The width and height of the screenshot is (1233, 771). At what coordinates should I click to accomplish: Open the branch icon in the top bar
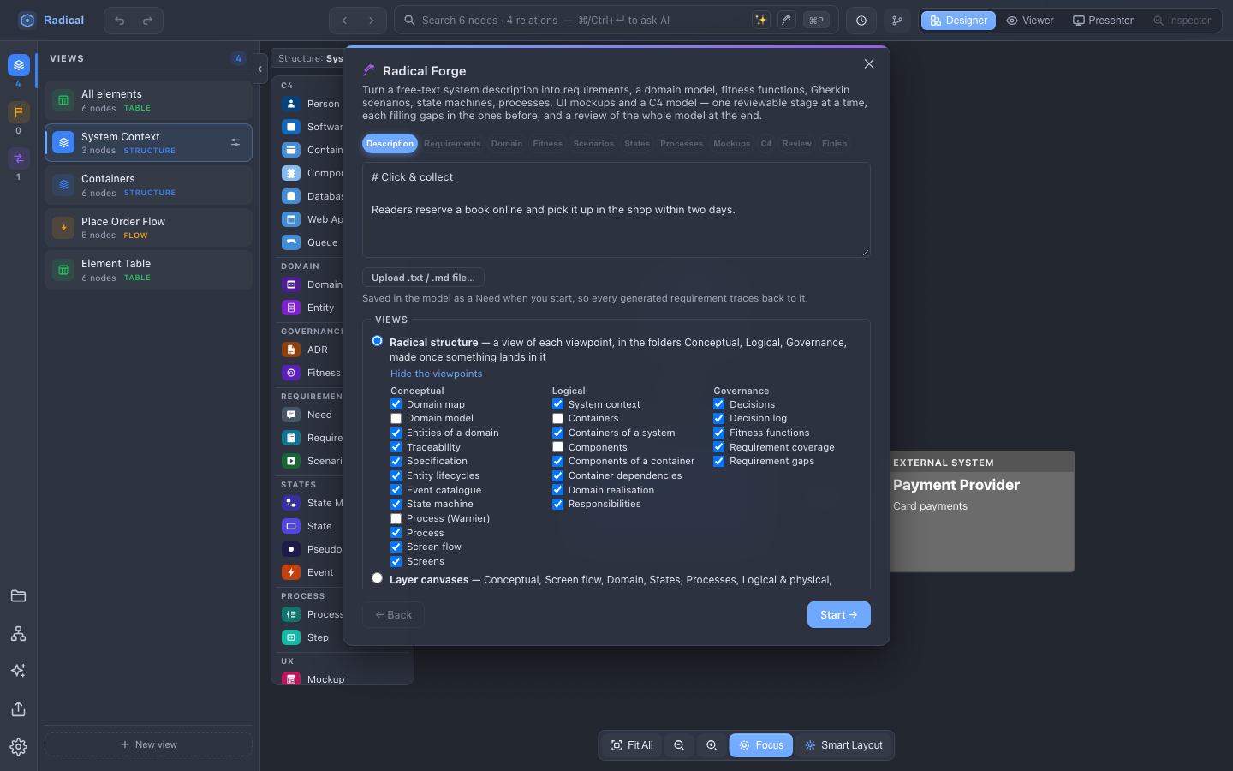[x=897, y=21]
